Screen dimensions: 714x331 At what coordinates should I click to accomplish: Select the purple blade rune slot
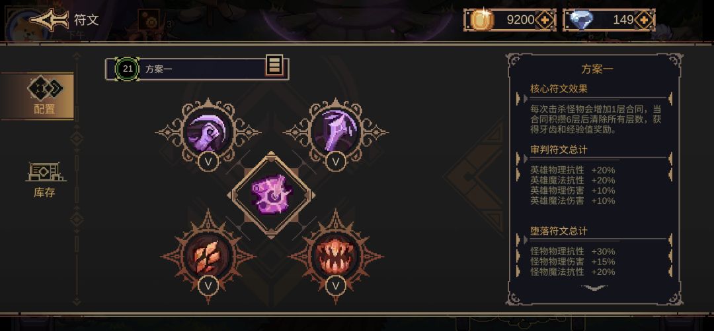[336, 133]
